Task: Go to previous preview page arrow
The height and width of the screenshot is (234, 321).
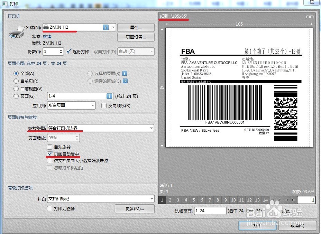Action: click(274, 200)
